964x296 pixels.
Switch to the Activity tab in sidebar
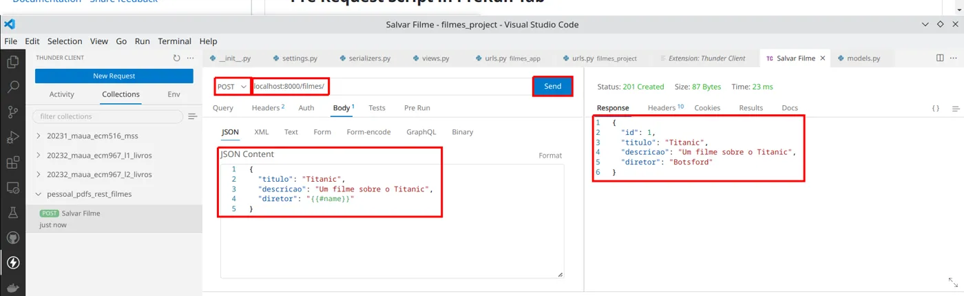62,94
